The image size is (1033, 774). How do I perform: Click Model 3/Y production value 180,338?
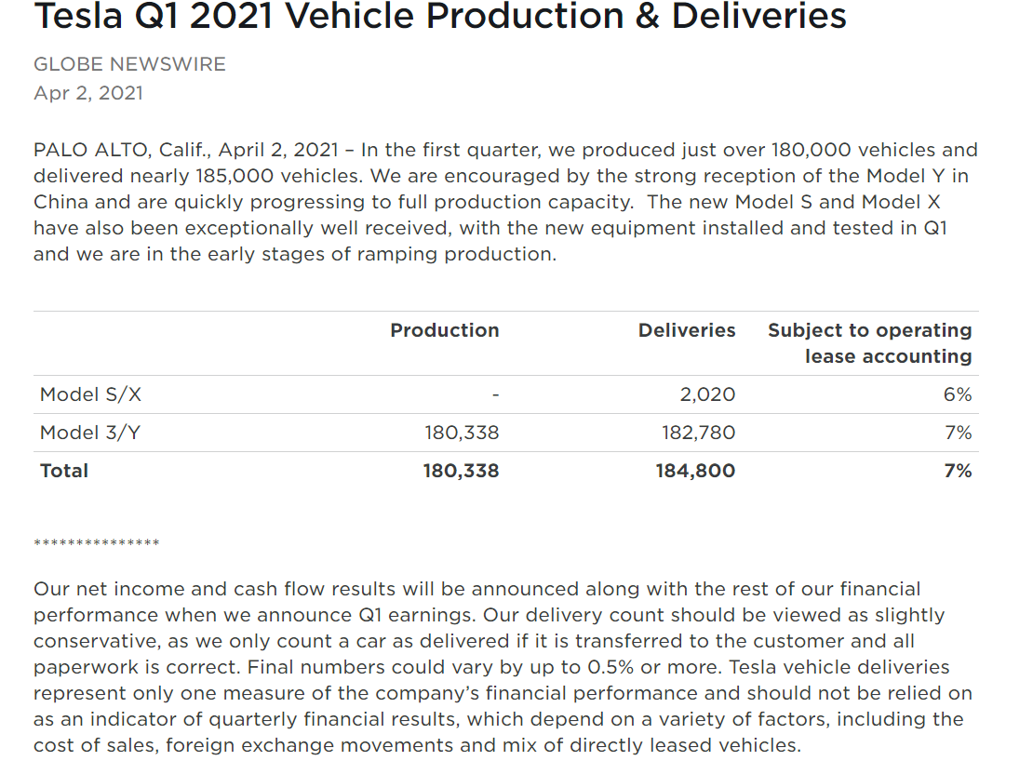[462, 433]
